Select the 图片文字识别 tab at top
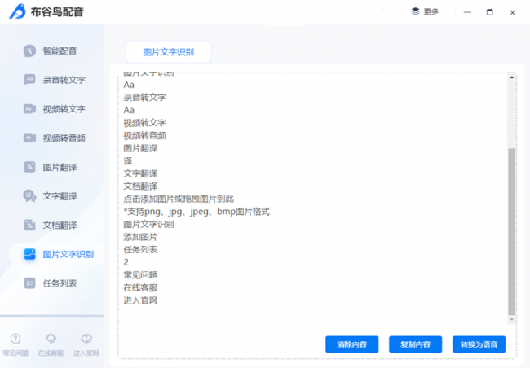 [168, 52]
